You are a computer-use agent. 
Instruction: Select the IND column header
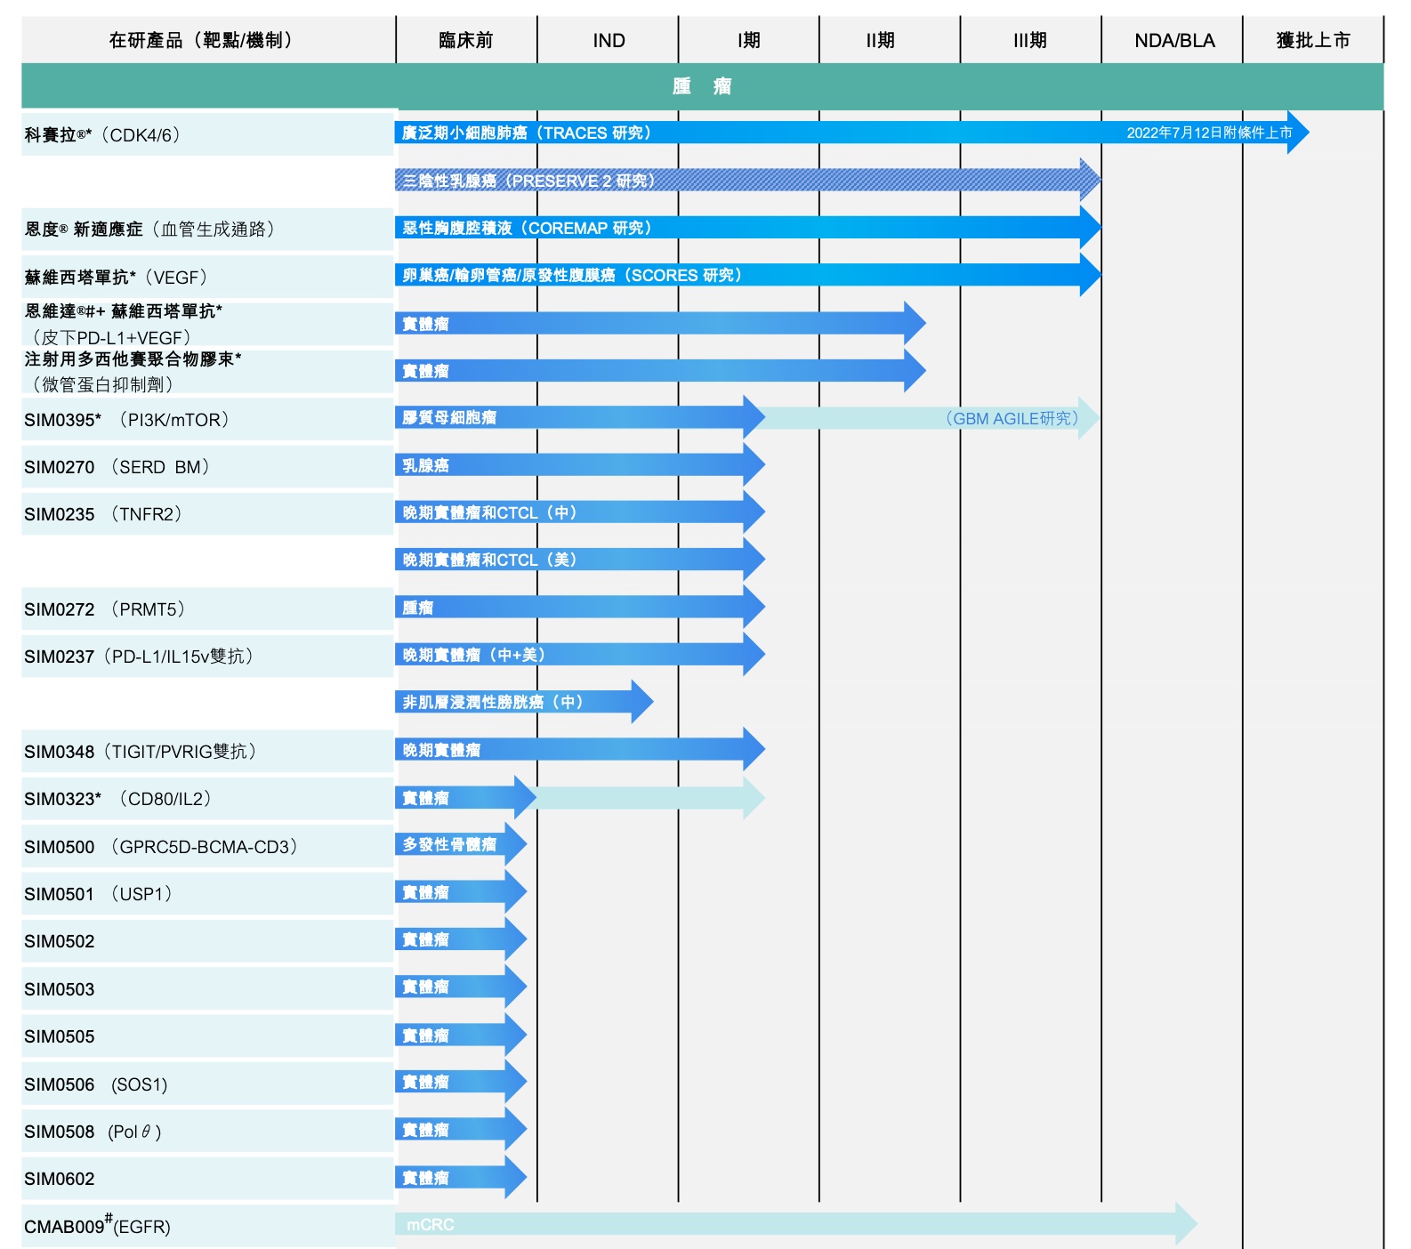(609, 40)
